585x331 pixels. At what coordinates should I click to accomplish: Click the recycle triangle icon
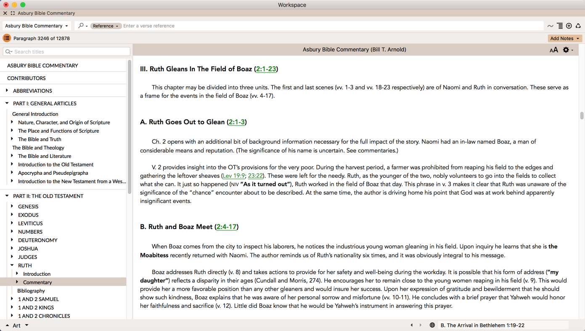click(x=578, y=26)
